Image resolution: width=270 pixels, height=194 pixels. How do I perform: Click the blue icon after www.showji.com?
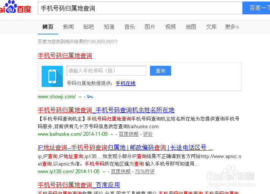pos(90,97)
